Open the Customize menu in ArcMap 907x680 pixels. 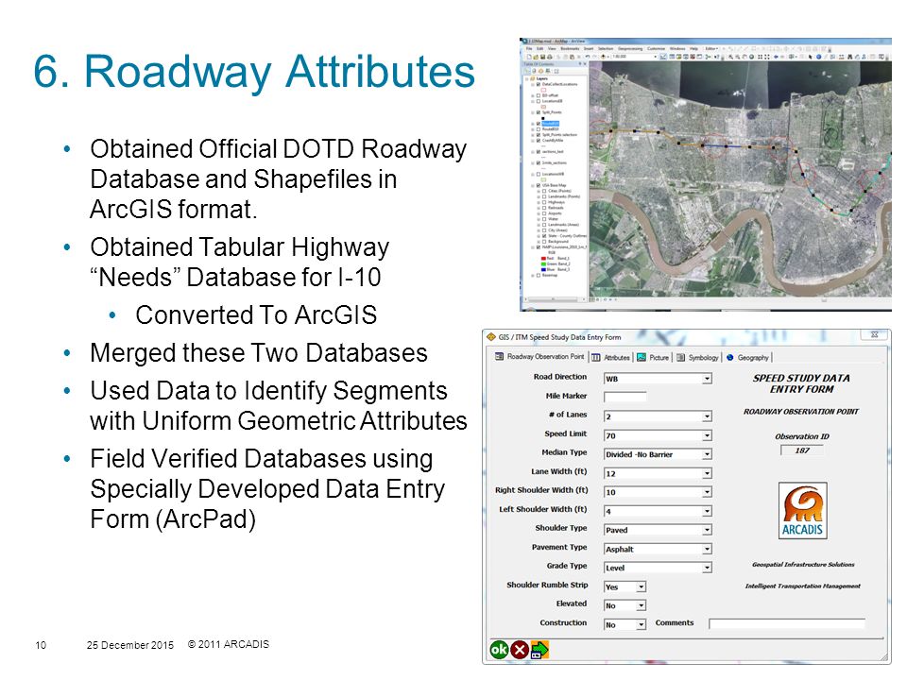pos(656,48)
